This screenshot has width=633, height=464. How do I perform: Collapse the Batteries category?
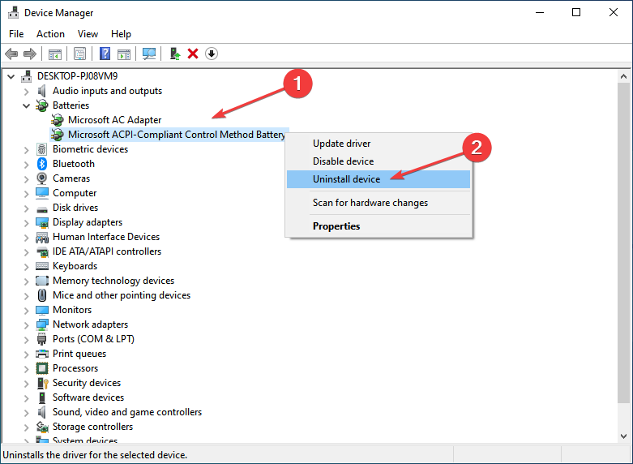click(x=26, y=105)
